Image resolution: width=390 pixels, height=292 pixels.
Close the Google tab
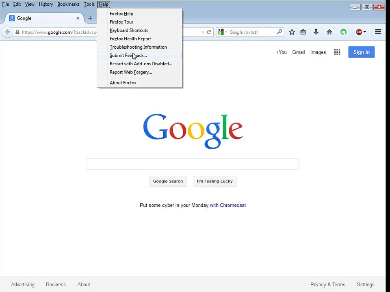click(78, 18)
